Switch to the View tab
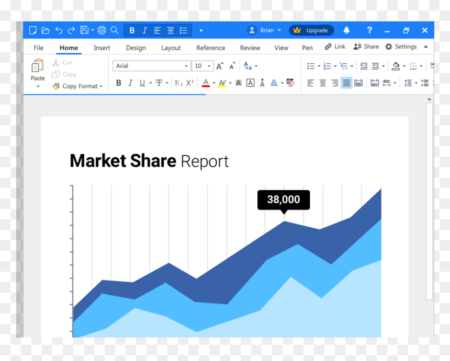The image size is (450, 361). pyautogui.click(x=281, y=48)
